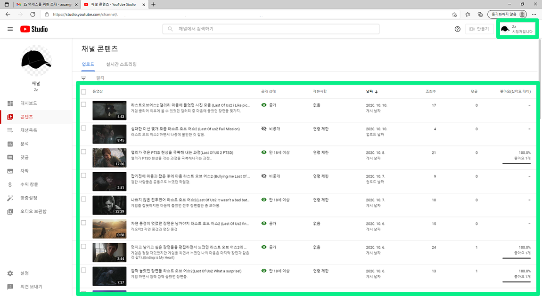Viewport: 542px width, 296px height.
Task: Open the 8:45 video thumbnail
Action: point(109,134)
